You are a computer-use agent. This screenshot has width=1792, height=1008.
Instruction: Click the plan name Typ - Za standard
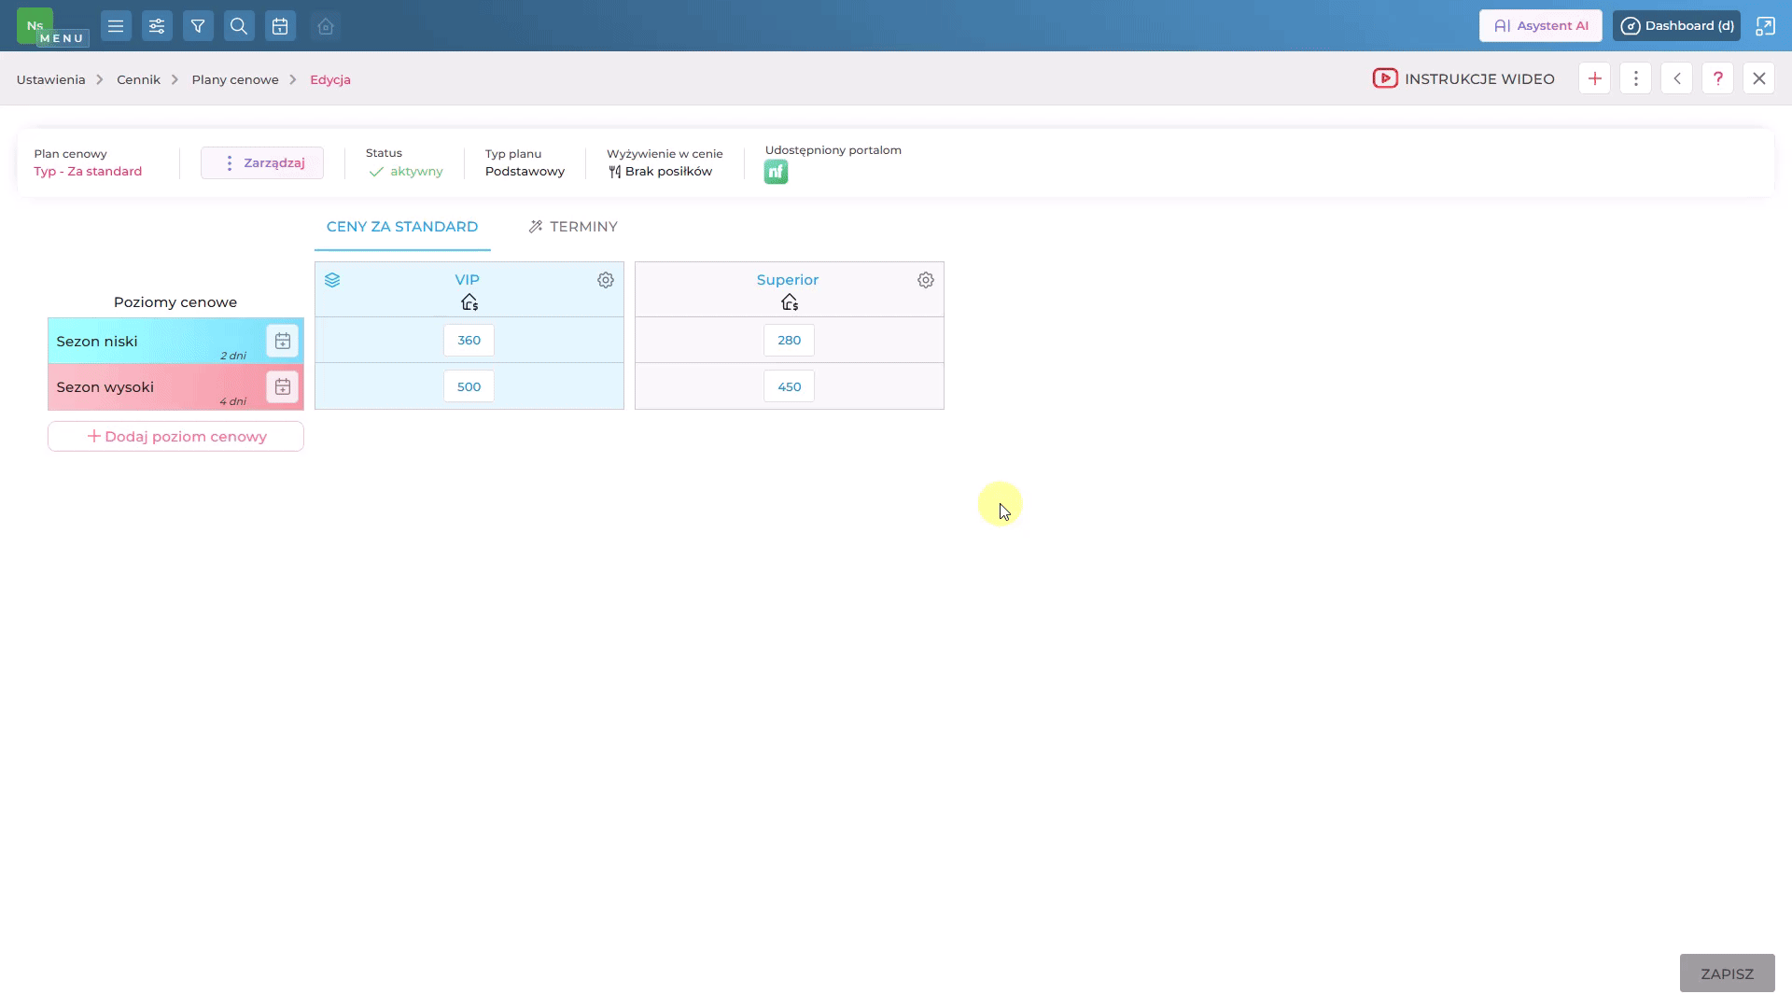88,172
